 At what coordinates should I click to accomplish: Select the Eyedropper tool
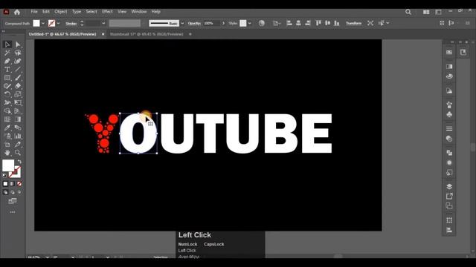[7, 128]
